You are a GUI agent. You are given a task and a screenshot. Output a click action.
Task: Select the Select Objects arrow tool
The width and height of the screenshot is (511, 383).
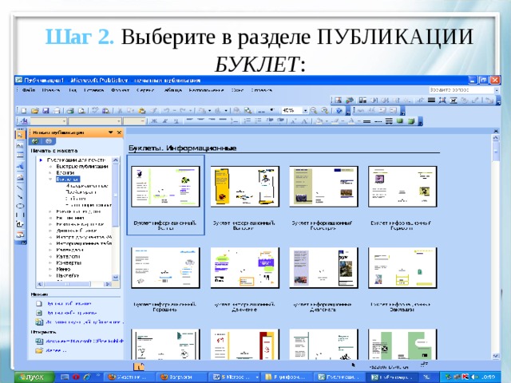coord(20,134)
